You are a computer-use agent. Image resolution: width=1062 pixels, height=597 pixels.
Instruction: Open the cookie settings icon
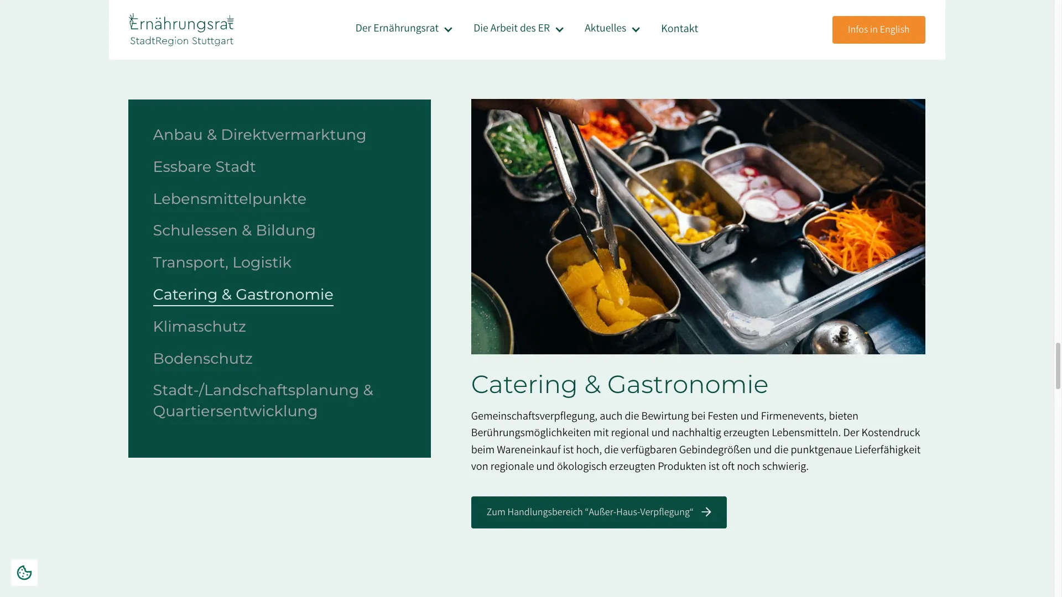24,573
